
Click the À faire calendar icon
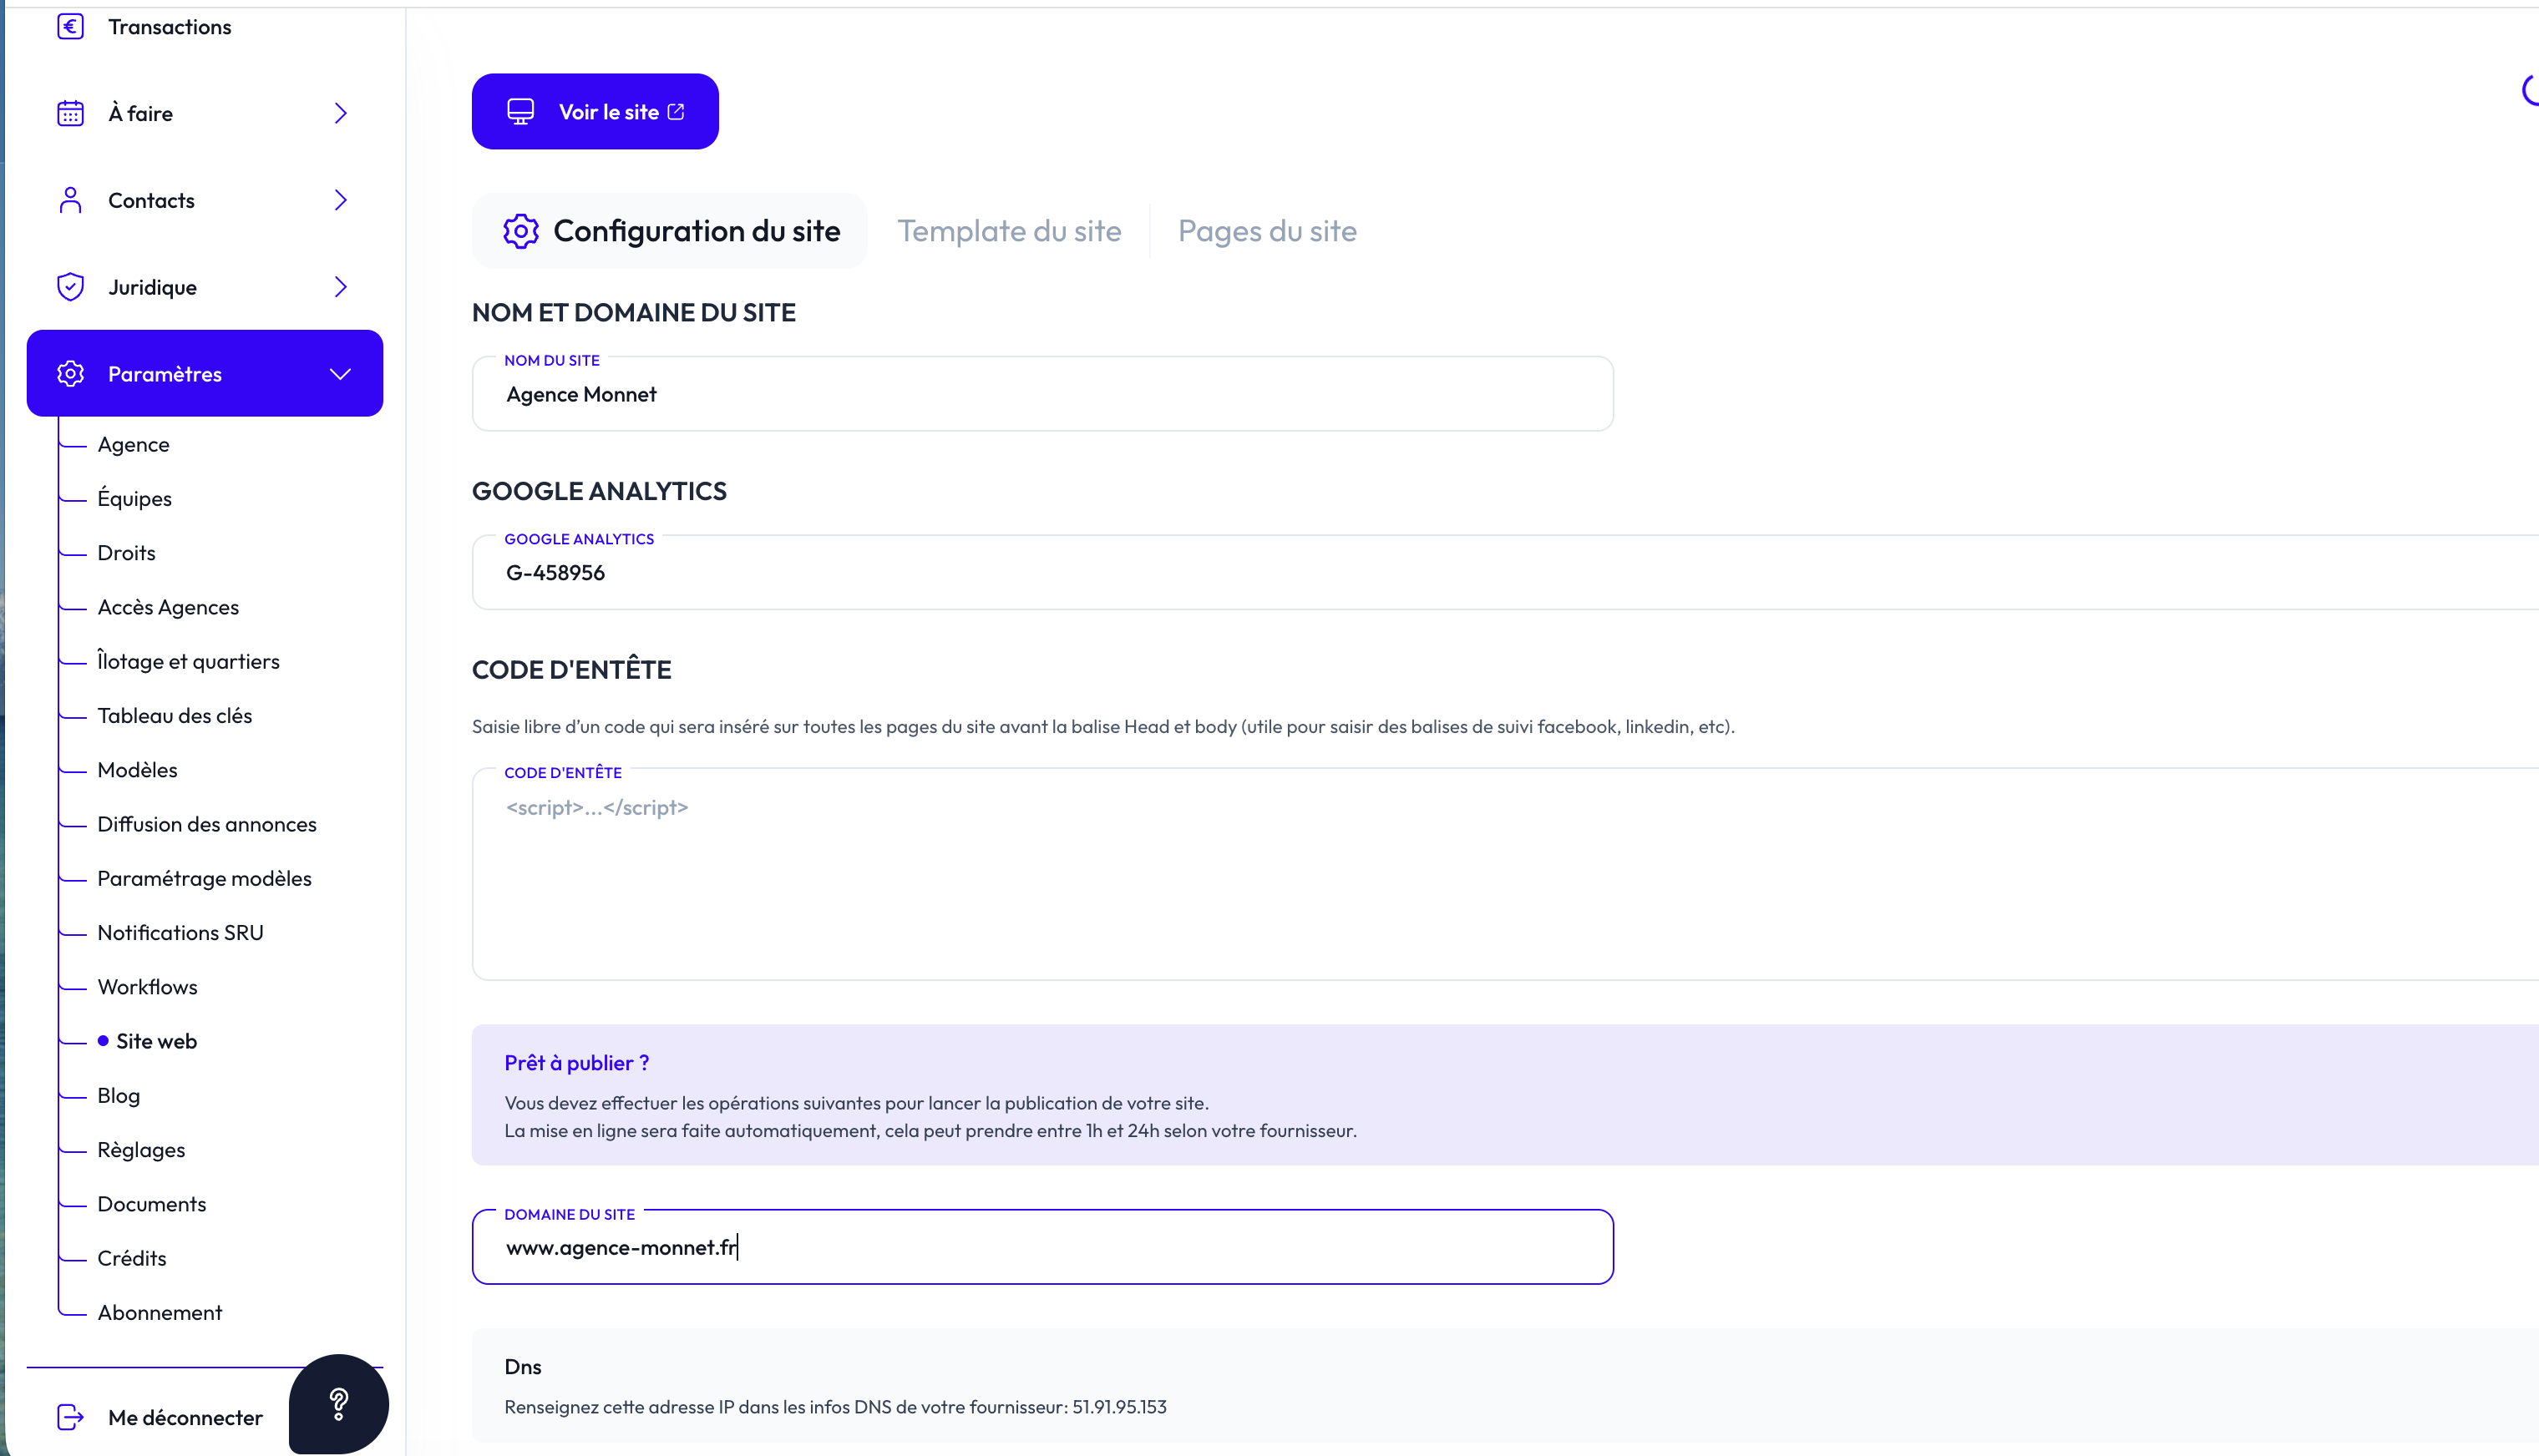coord(70,113)
